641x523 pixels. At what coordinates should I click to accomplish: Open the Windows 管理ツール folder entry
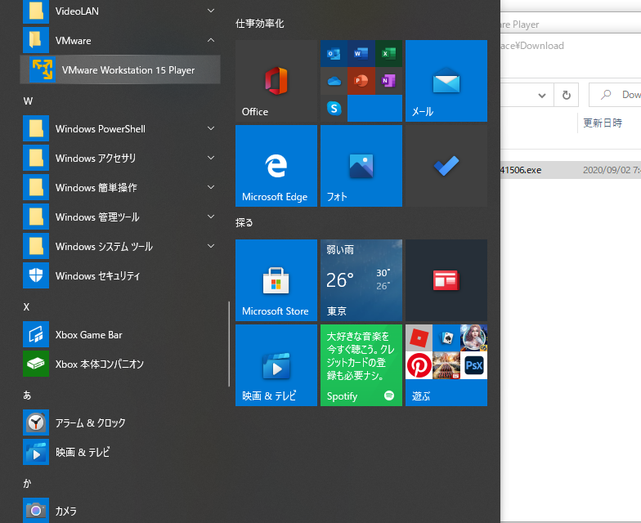[x=120, y=217]
